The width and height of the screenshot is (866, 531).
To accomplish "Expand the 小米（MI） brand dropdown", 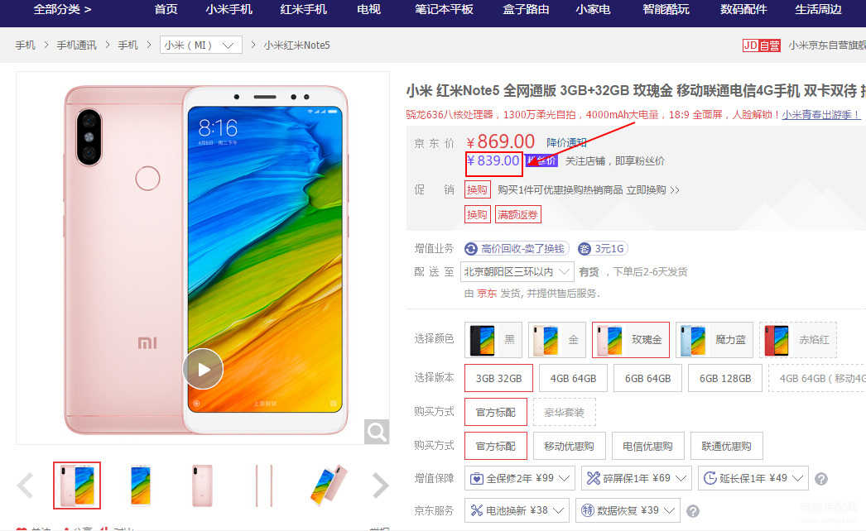I will 201,45.
